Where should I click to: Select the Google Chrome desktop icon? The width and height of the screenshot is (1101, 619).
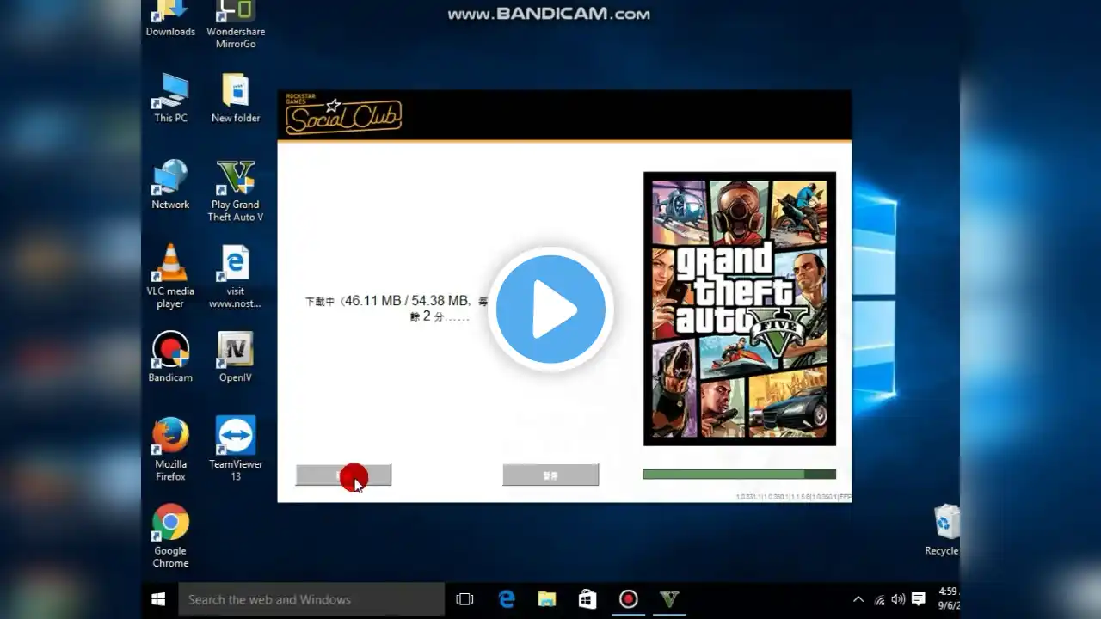[x=170, y=536]
